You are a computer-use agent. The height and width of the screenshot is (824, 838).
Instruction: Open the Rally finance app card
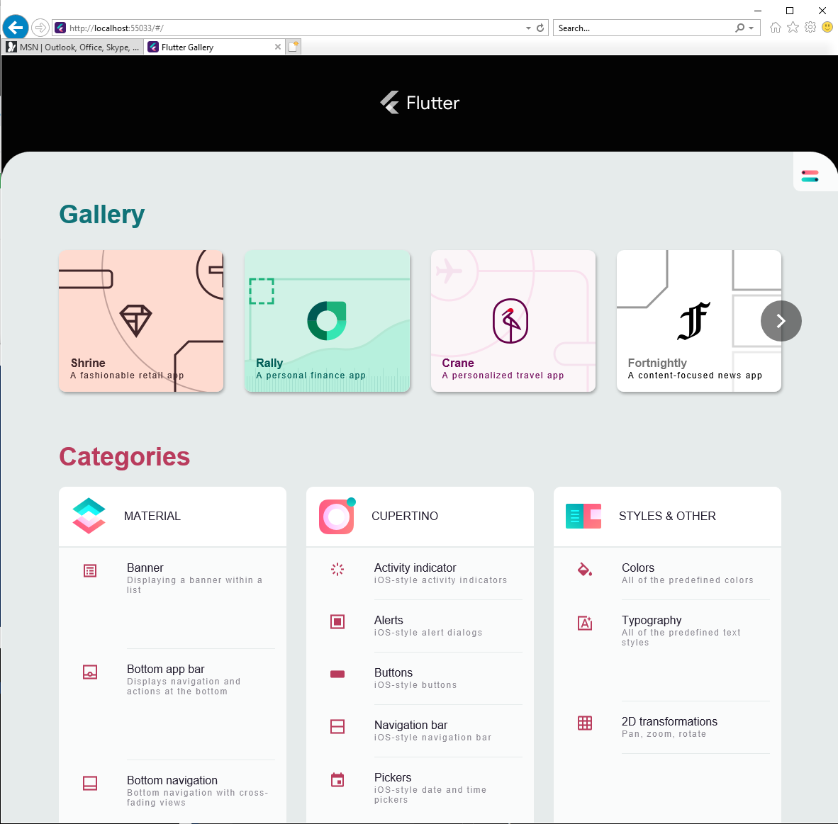[327, 321]
